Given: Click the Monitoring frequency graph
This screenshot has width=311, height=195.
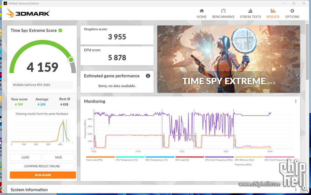Looking at the screenshot, I should coord(188,130).
